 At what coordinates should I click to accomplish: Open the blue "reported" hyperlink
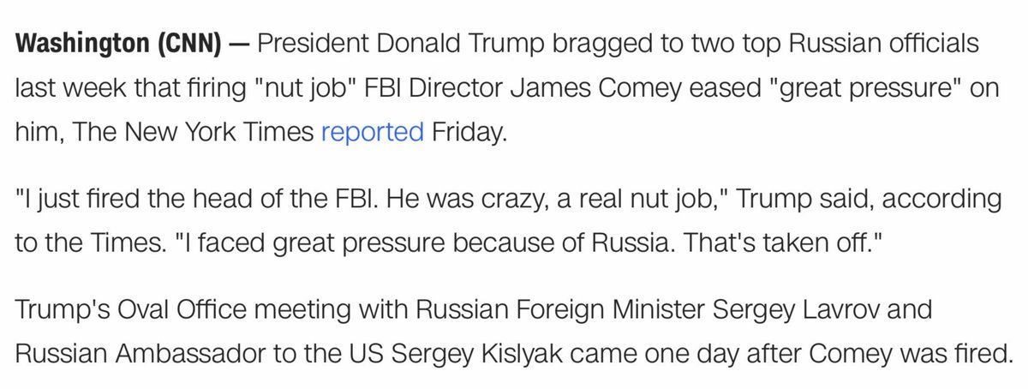373,134
